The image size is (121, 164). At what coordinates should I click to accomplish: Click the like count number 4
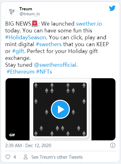(x=15, y=157)
